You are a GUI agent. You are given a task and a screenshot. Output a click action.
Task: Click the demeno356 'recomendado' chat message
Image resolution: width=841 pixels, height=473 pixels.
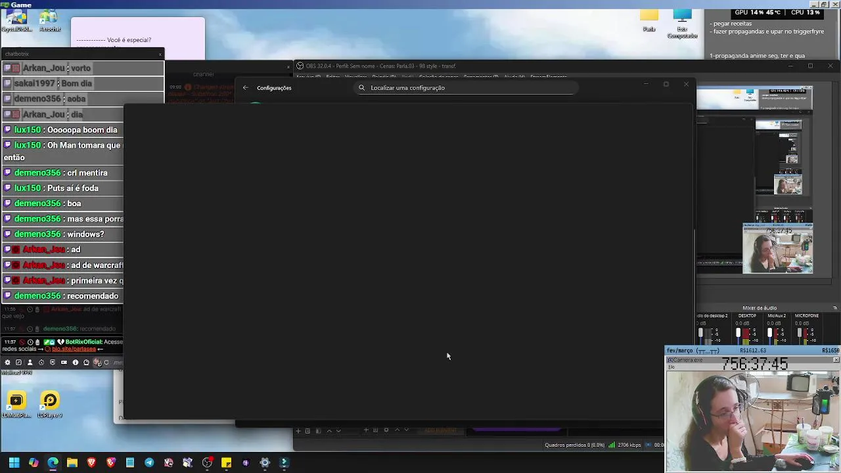pos(63,296)
